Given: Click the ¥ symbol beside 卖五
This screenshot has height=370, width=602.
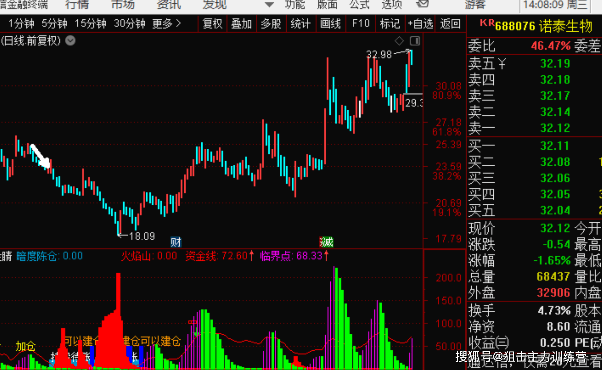Looking at the screenshot, I should pyautogui.click(x=501, y=63).
